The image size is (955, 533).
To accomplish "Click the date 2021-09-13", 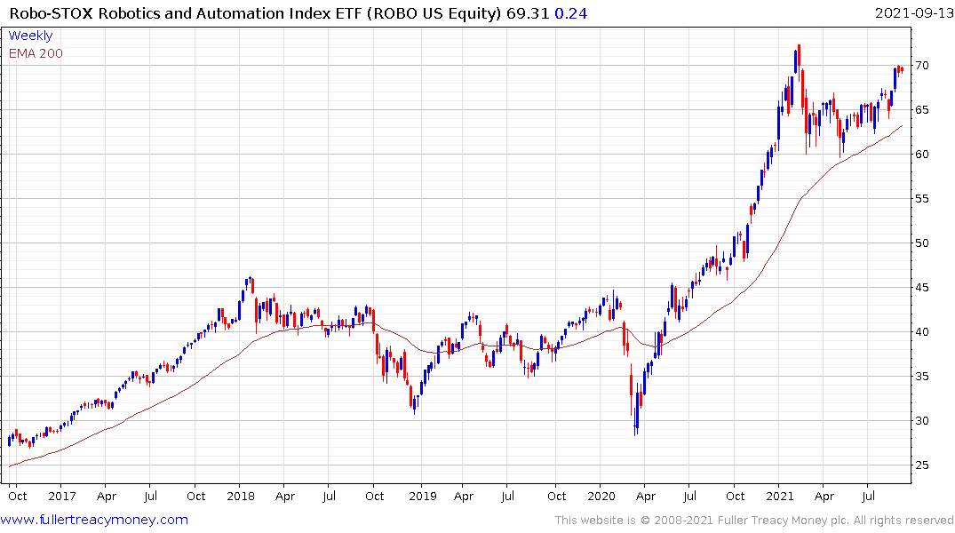I will [x=913, y=12].
